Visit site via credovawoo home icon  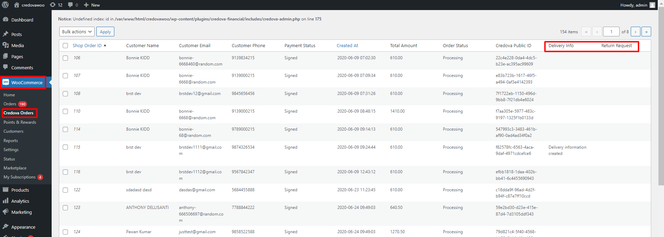[17, 5]
